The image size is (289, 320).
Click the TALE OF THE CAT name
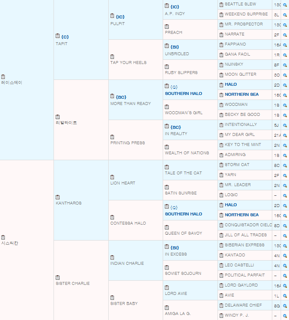coord(183,173)
